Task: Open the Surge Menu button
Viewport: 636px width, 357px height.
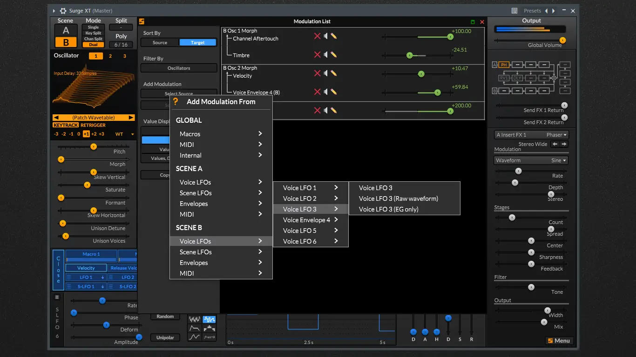Action: (559, 341)
